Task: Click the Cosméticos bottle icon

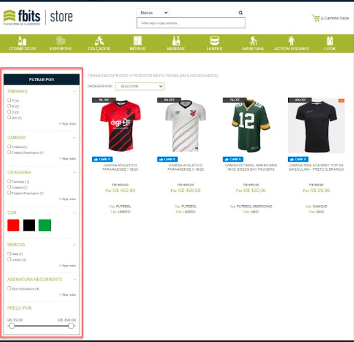Action: (x=22, y=41)
